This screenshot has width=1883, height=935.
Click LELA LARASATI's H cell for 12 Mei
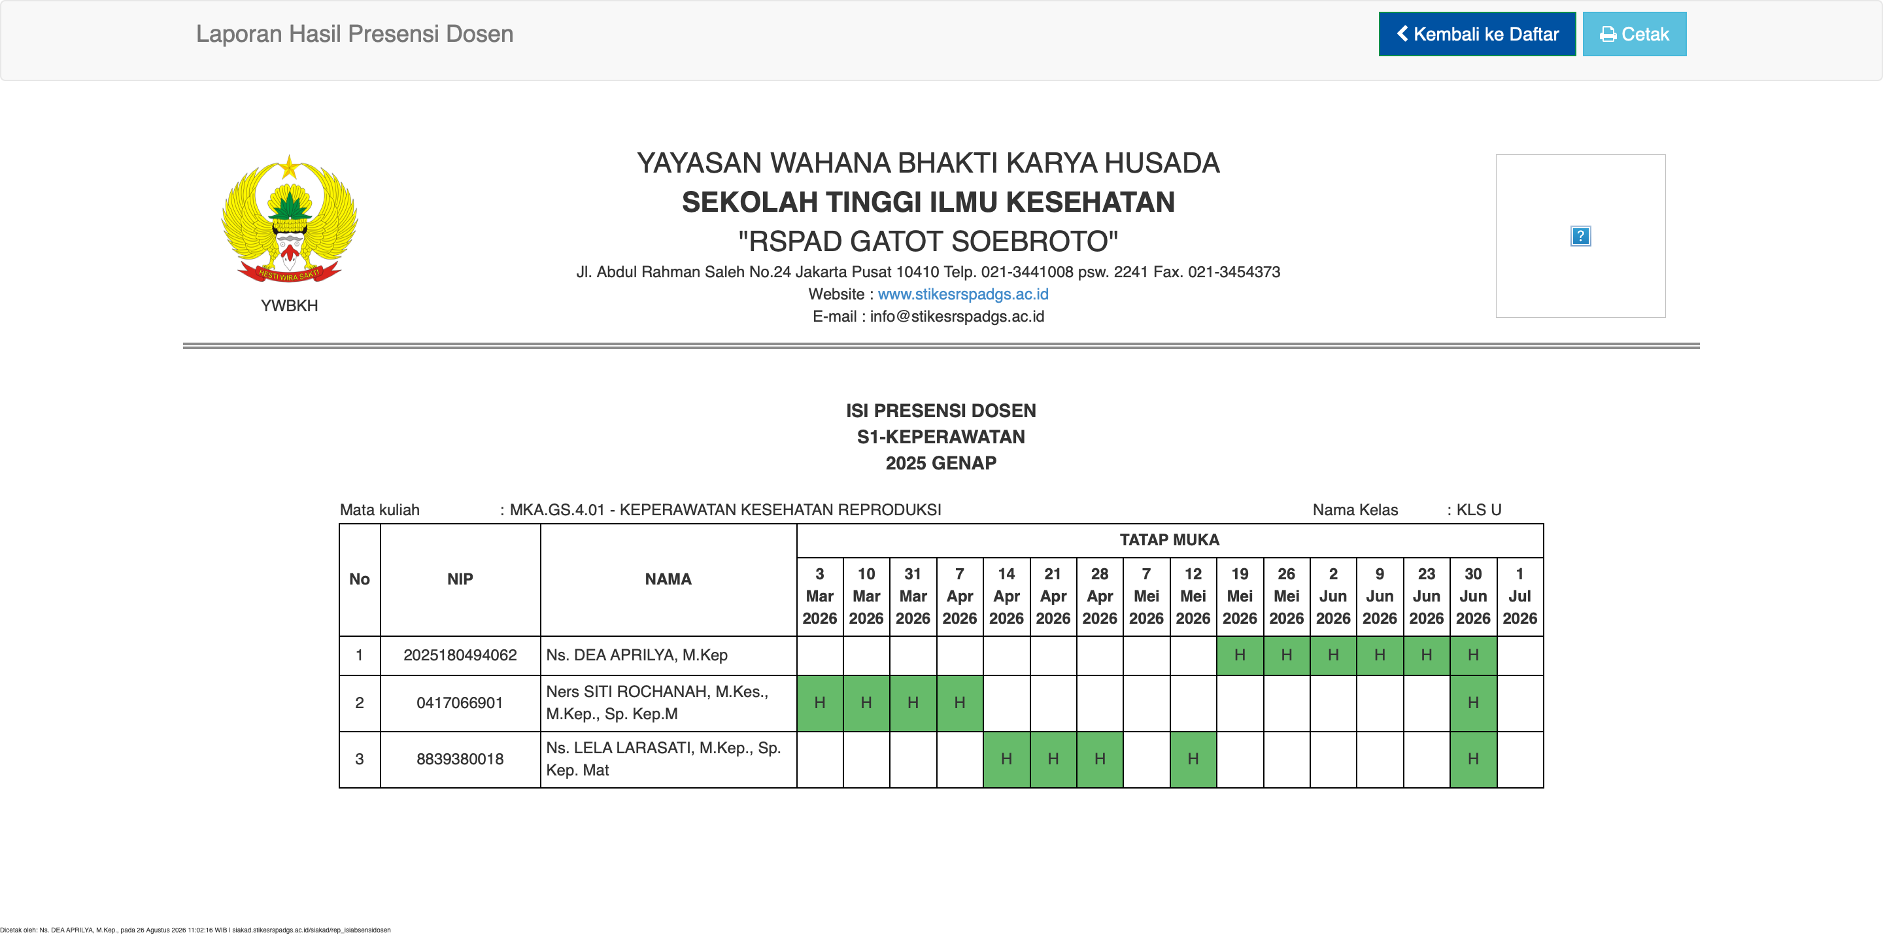1193,759
